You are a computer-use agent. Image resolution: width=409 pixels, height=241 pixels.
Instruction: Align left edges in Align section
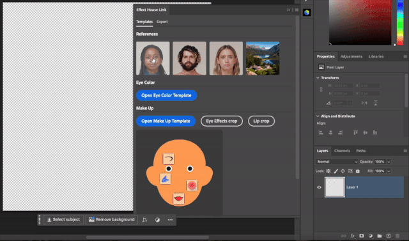(x=321, y=132)
